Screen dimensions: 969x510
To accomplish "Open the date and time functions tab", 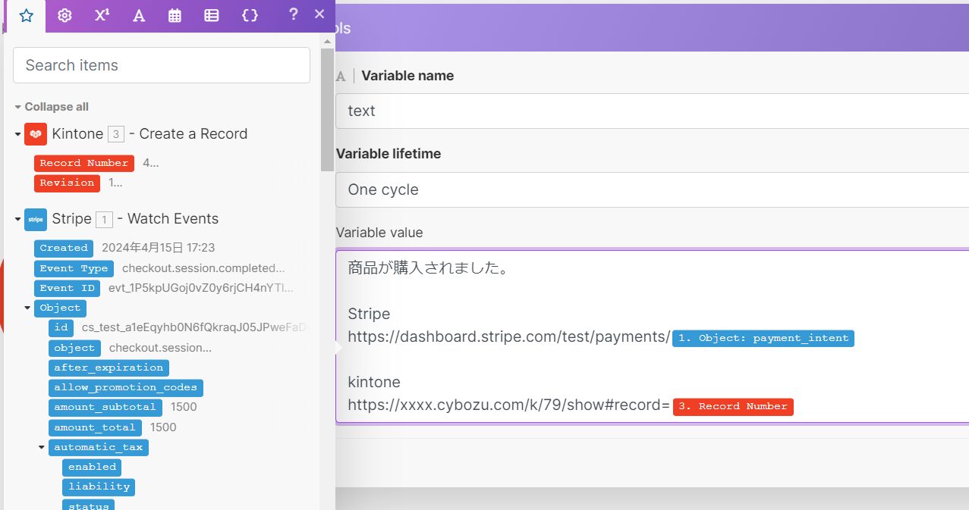I will tap(175, 15).
